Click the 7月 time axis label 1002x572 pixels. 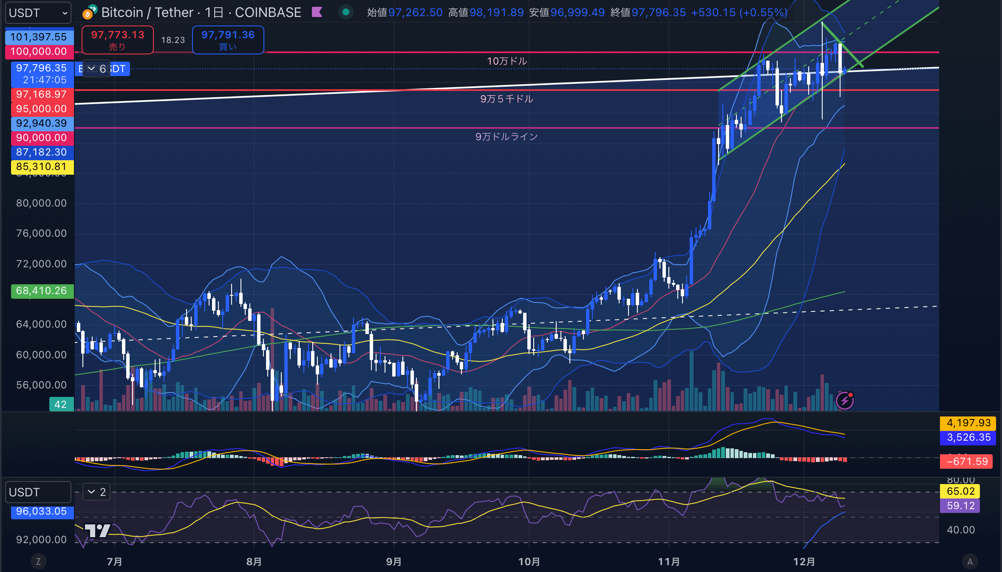tap(115, 561)
